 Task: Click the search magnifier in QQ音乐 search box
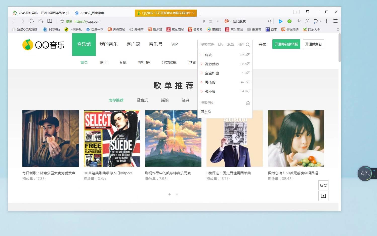click(248, 45)
